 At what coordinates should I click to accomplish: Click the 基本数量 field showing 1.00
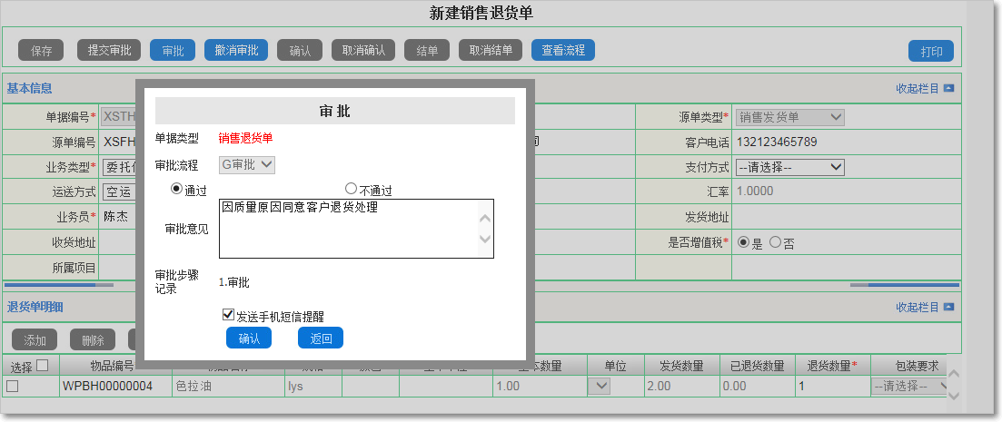coord(540,387)
